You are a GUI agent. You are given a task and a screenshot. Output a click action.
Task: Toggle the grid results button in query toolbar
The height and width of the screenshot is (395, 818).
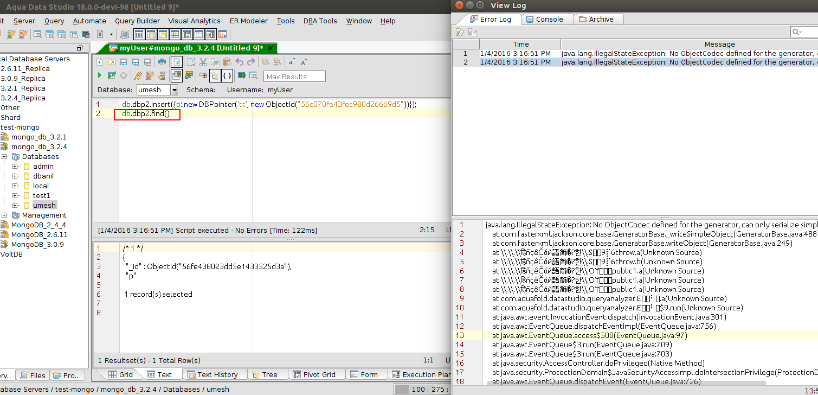coord(177,76)
